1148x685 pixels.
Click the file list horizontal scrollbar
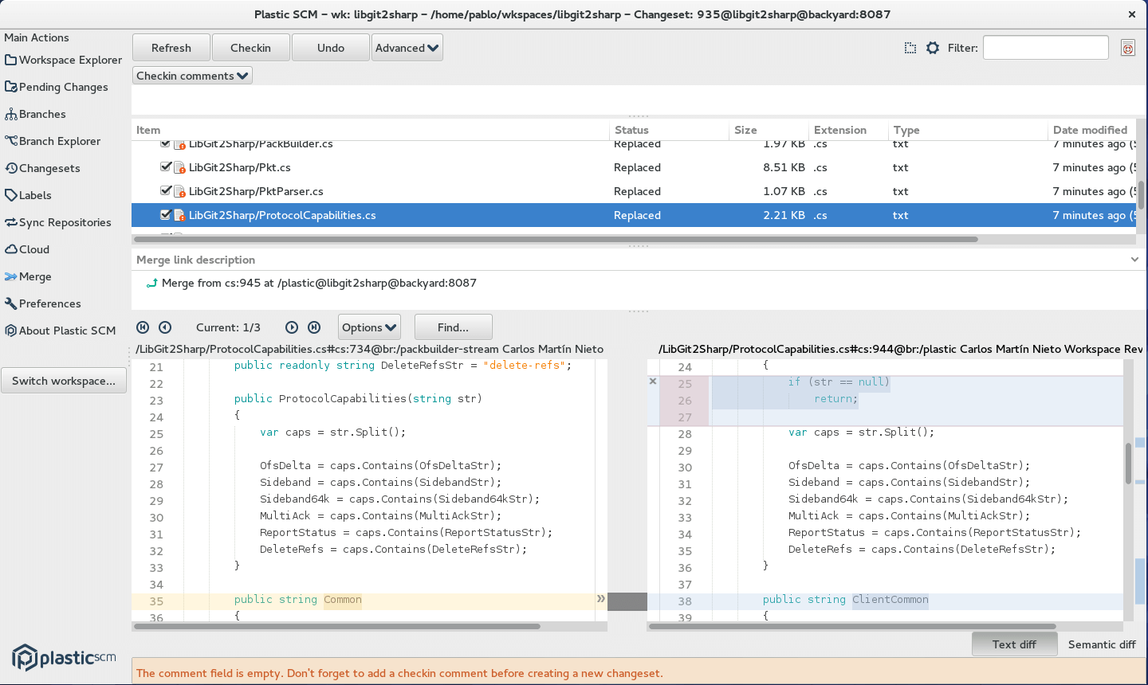[556, 239]
